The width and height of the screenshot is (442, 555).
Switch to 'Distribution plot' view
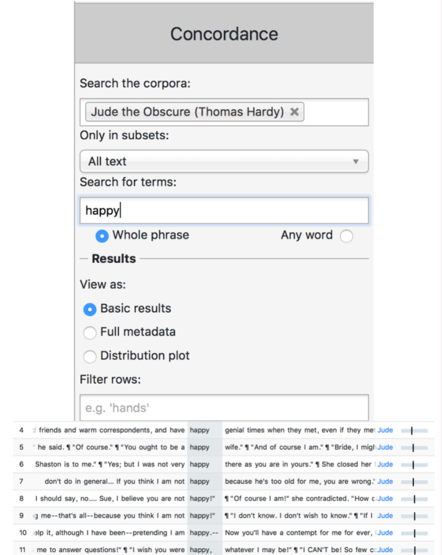click(x=89, y=356)
